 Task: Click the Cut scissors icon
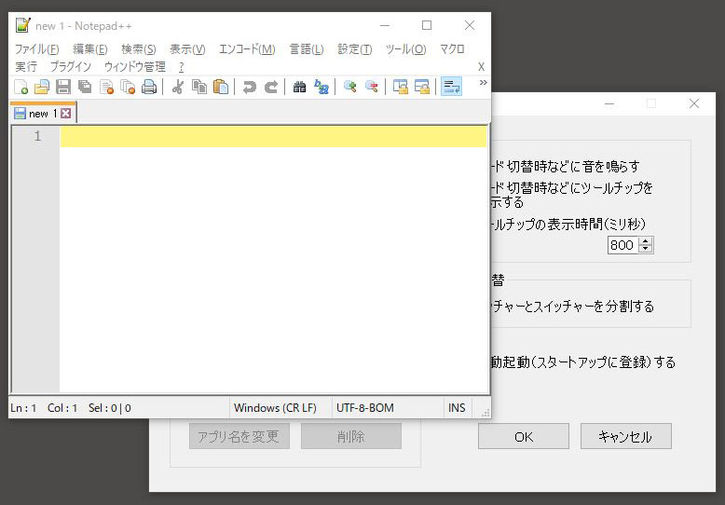coord(178,87)
